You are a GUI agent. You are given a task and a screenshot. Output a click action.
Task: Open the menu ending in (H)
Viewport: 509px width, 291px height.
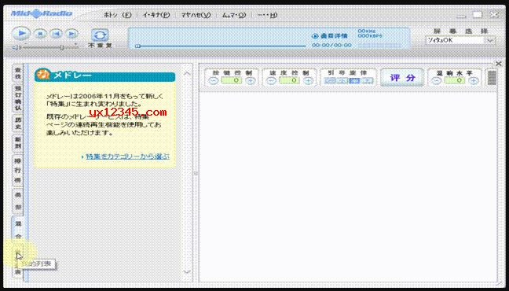pyautogui.click(x=267, y=15)
